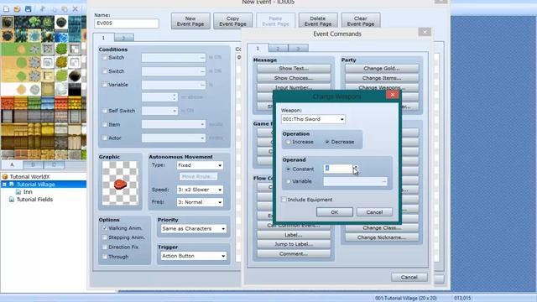Select Tutorial Fields map in the tree

click(34, 200)
